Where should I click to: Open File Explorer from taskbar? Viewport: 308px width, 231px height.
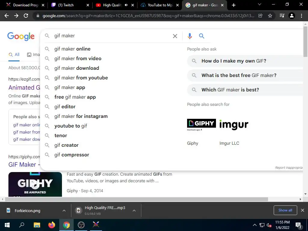click(x=37, y=225)
